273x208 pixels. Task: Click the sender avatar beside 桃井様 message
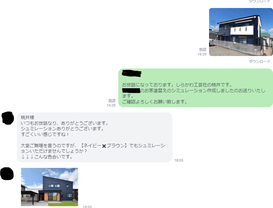[8, 118]
